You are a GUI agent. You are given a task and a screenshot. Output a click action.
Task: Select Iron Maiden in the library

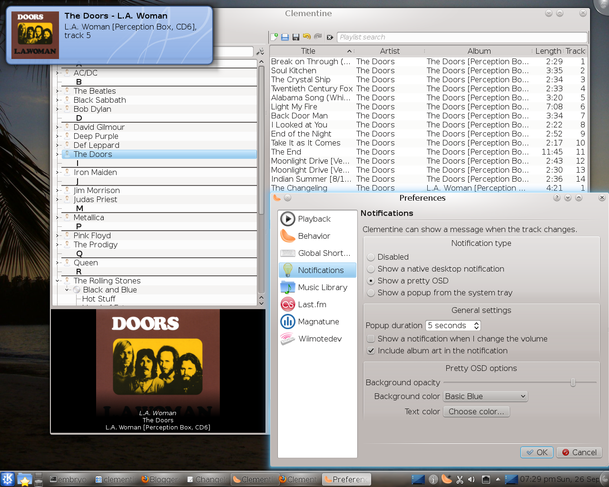click(95, 172)
